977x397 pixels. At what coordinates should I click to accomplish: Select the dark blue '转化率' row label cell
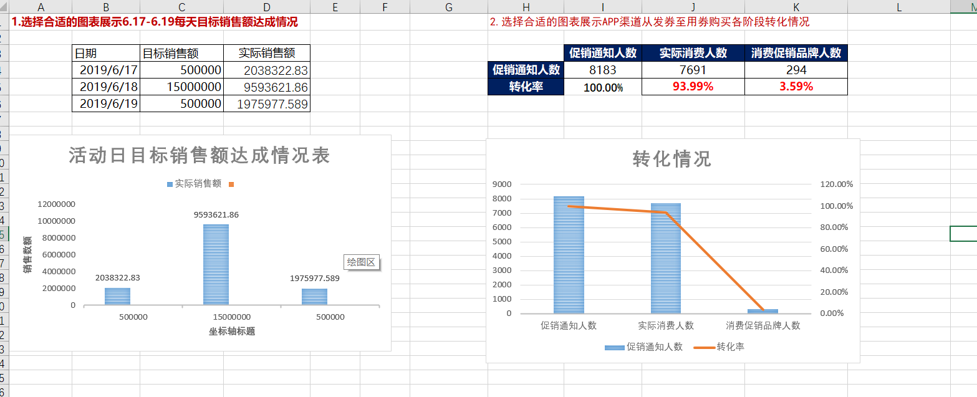(x=526, y=87)
